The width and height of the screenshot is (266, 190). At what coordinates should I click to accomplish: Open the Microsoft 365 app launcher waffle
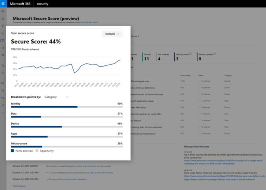coord(3,4)
